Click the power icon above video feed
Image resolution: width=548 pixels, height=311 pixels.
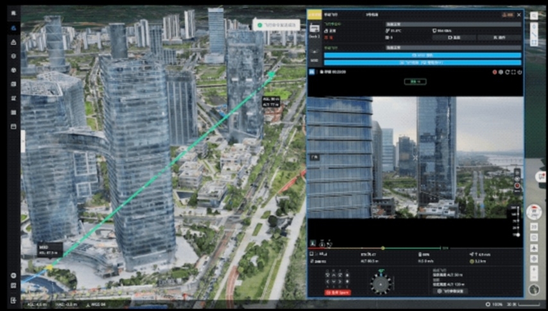pos(519,72)
